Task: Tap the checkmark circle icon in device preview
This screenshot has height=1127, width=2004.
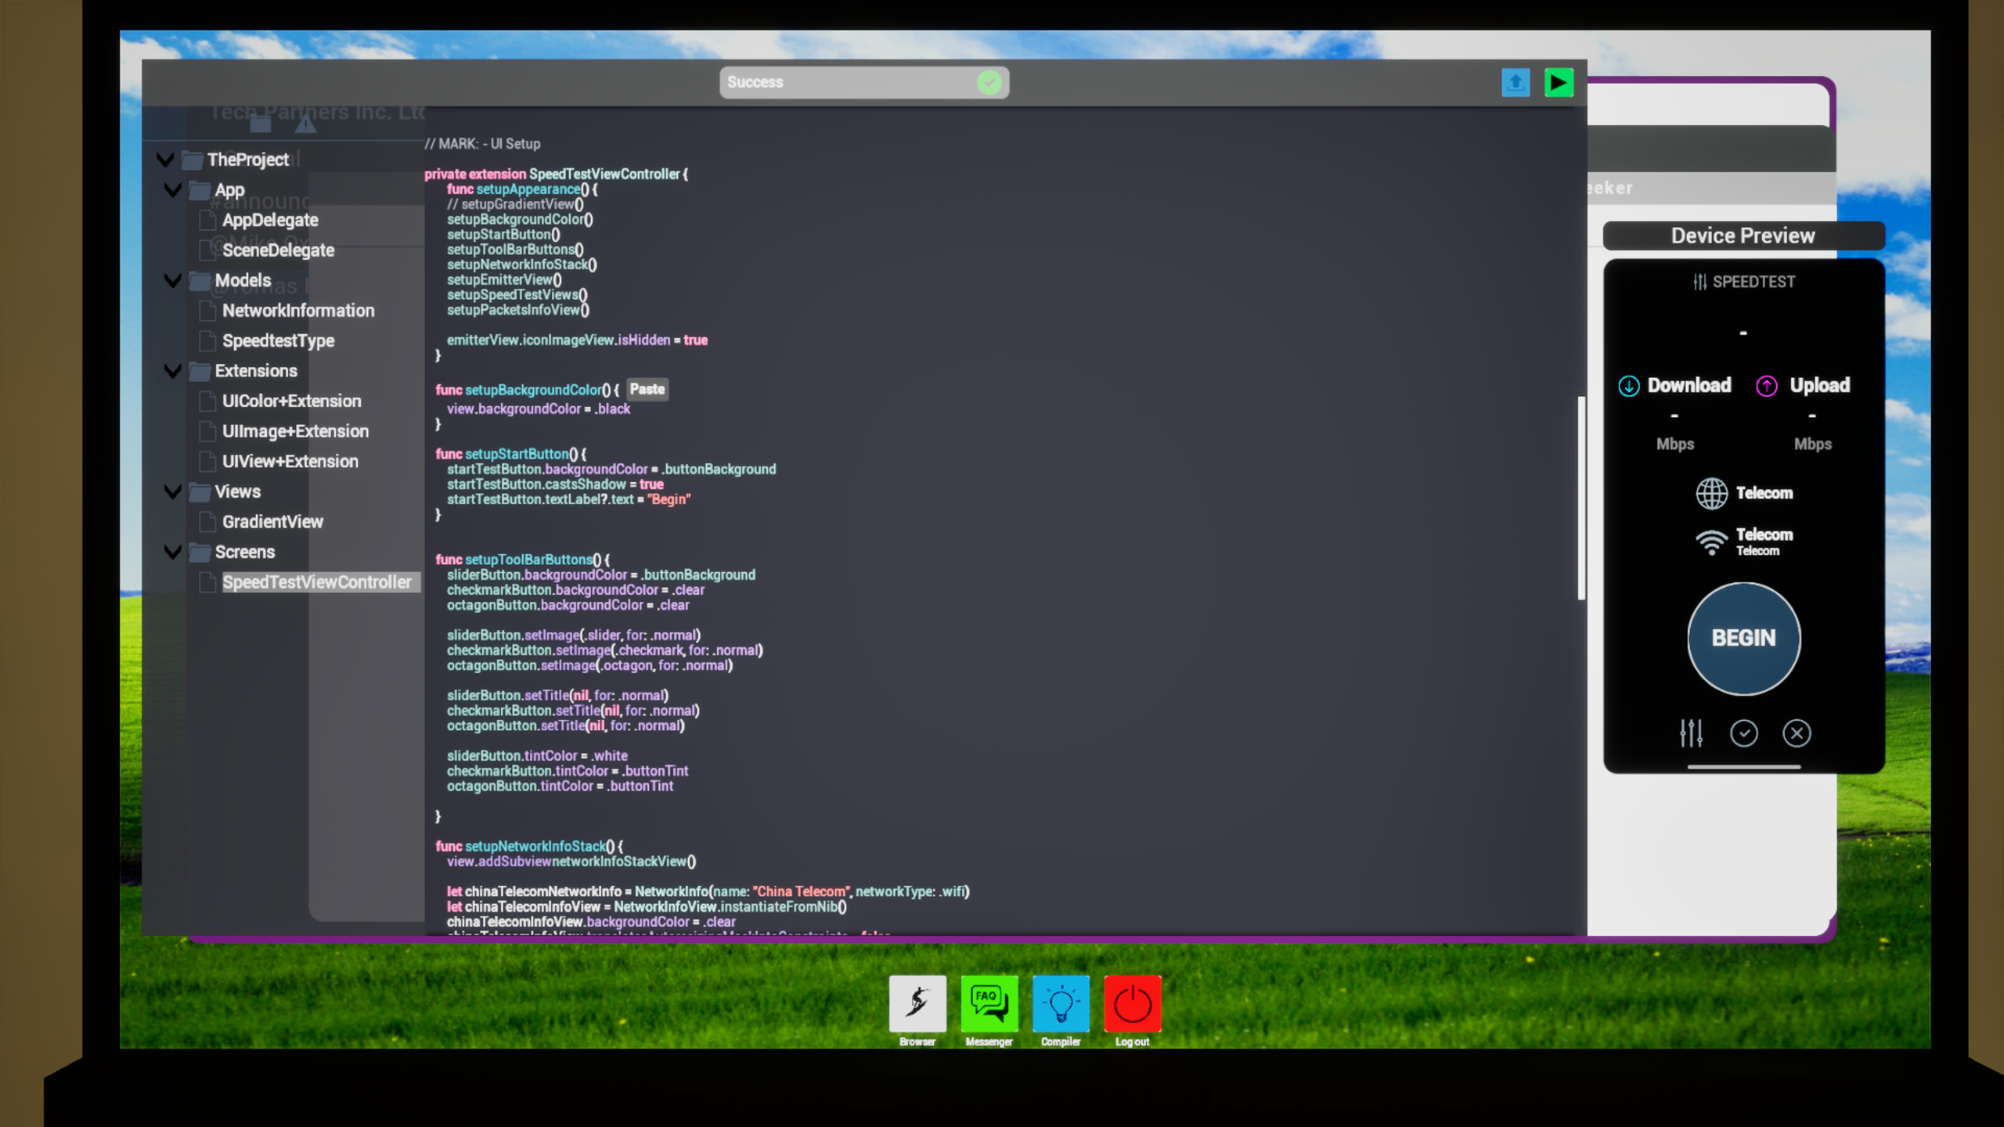Action: pos(1744,733)
